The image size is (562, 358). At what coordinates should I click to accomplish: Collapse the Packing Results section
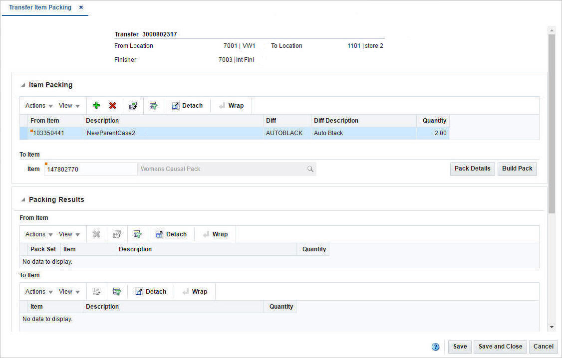point(23,200)
